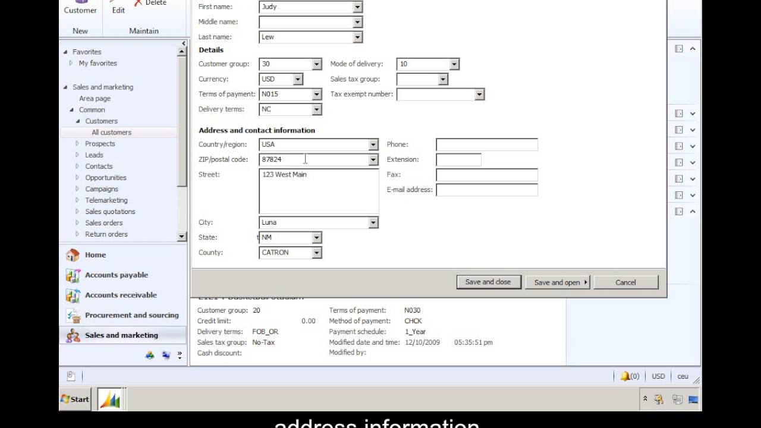The width and height of the screenshot is (761, 428).
Task: Select Return orders in the navigation tree
Action: coord(106,234)
